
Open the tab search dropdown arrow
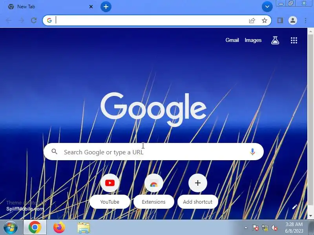267,7
